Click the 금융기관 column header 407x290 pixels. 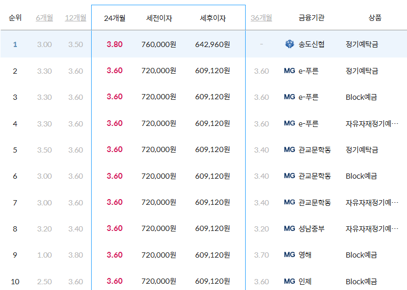point(312,18)
